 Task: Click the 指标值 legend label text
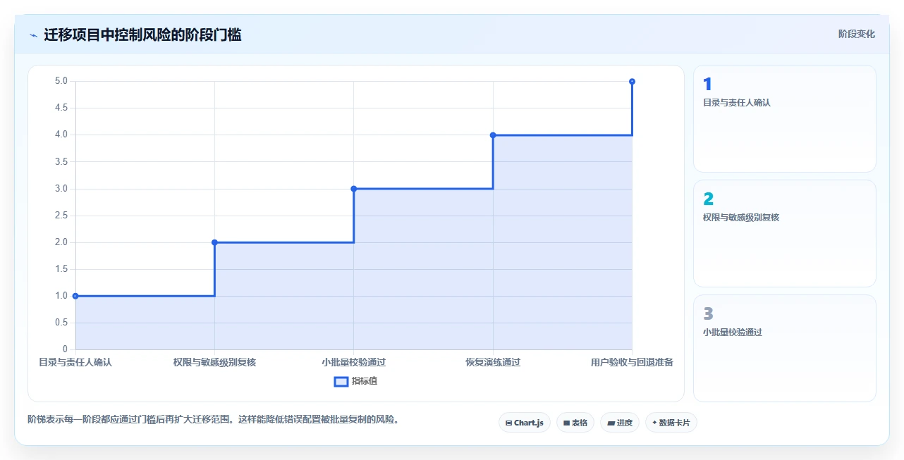(x=365, y=381)
